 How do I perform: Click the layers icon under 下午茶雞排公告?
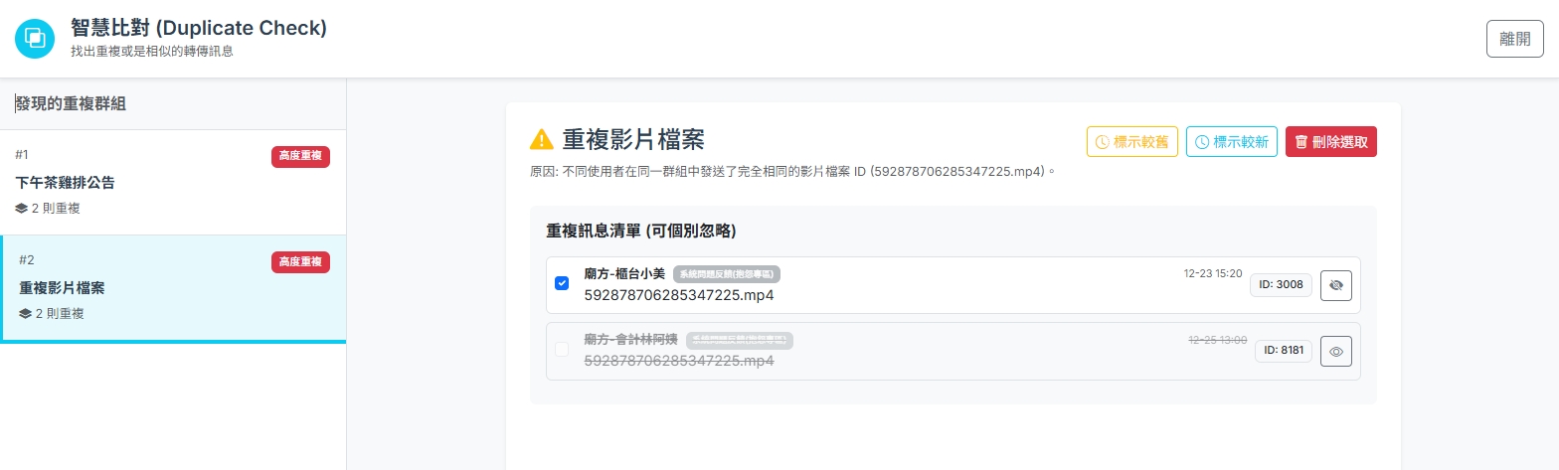(x=22, y=209)
